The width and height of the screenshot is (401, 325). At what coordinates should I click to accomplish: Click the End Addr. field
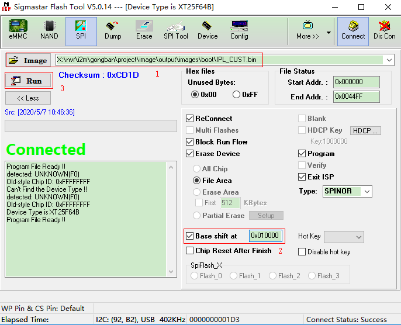(356, 96)
